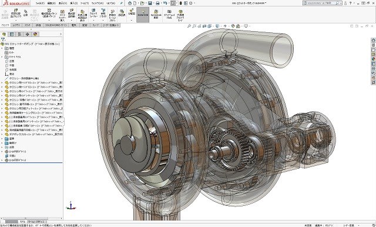This screenshot has height=227, width=376.
Task: Click Update SpeedPak button
Action: pos(156,14)
